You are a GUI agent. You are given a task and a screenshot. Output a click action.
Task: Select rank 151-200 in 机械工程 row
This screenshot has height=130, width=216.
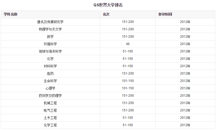[128, 103]
